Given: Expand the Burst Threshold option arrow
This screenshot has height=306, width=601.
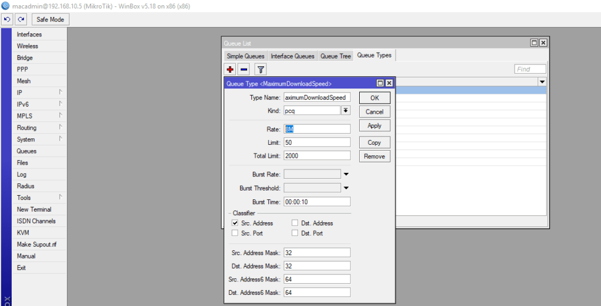Looking at the screenshot, I should 346,188.
